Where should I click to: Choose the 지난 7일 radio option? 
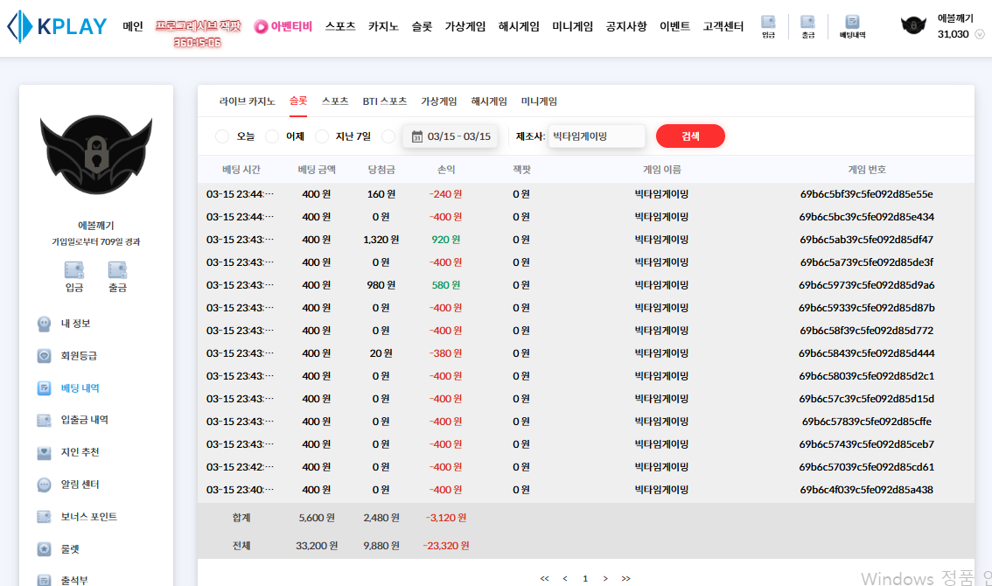[322, 136]
